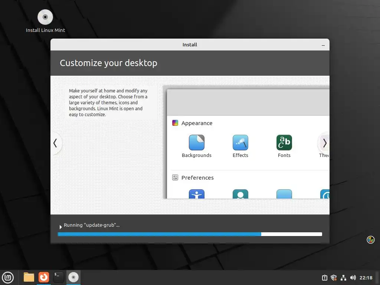
Task: Minimize the Install window
Action: (x=323, y=45)
